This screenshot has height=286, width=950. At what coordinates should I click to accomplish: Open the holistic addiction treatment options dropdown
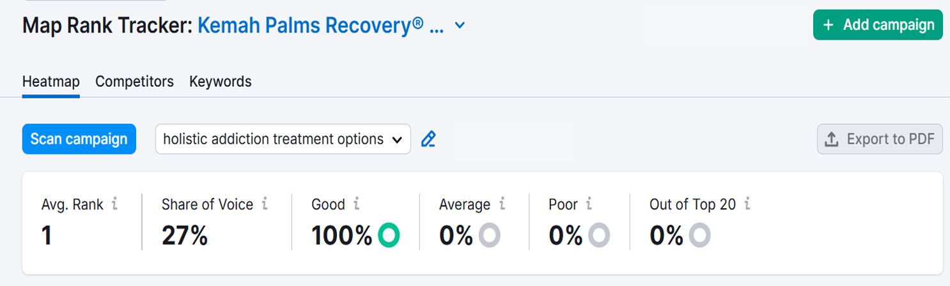283,139
